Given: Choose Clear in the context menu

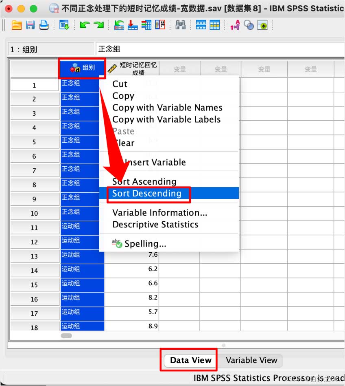Looking at the screenshot, I should pos(124,143).
